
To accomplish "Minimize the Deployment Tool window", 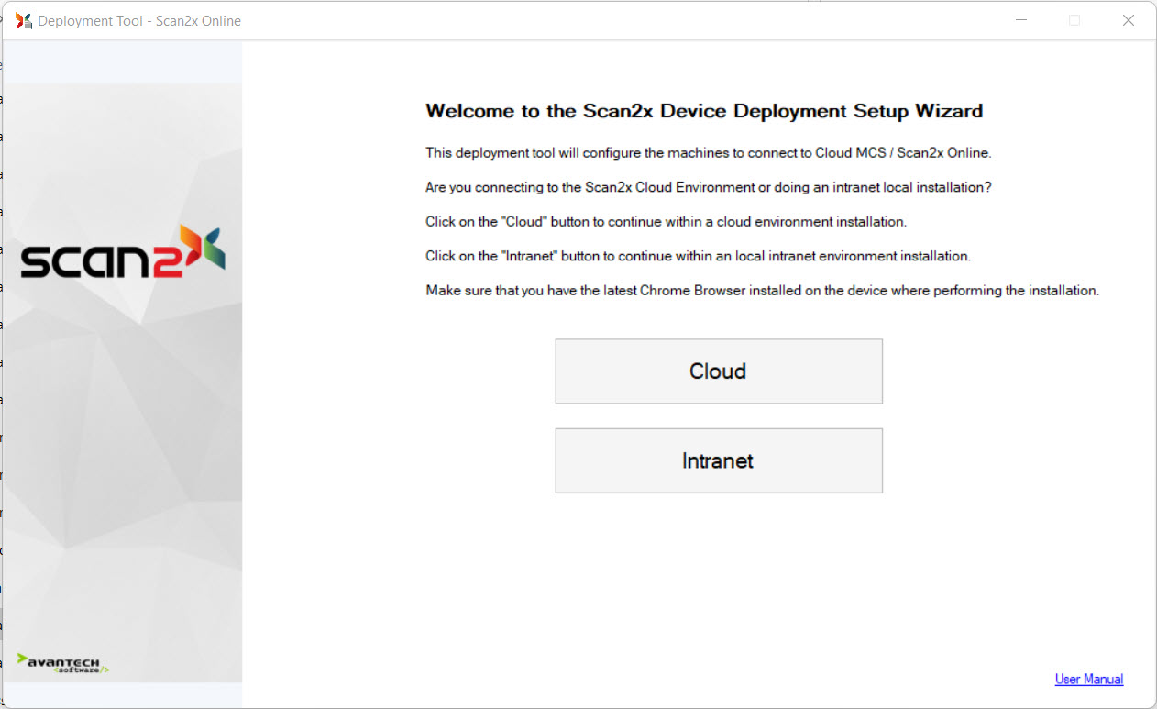I will pos(1020,20).
